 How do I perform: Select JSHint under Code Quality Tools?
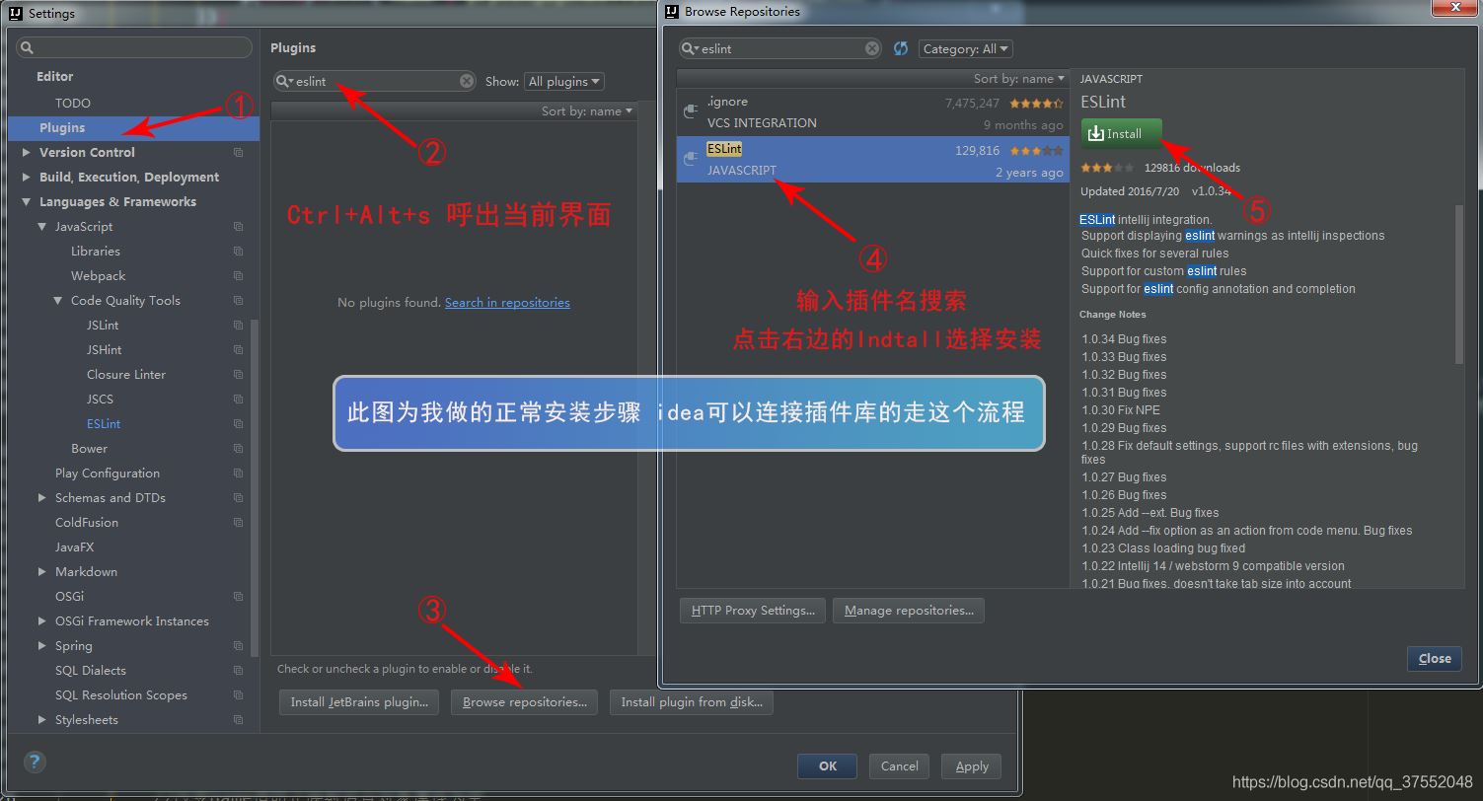[104, 349]
